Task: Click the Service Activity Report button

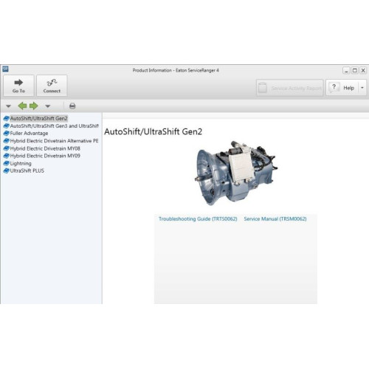Action: 289,88
